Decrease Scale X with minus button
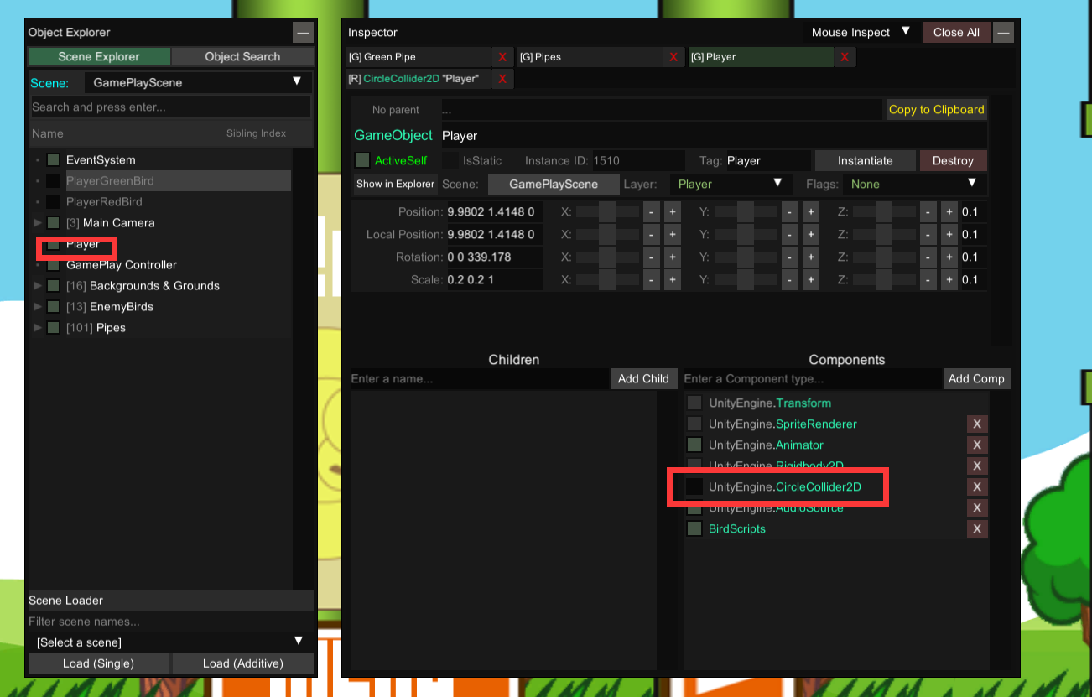 pyautogui.click(x=652, y=280)
